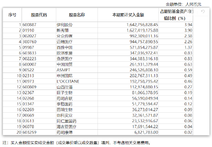Select stock name 巨子生物
Viewport: 212px width, 147px height.
pyautogui.click(x=65, y=93)
